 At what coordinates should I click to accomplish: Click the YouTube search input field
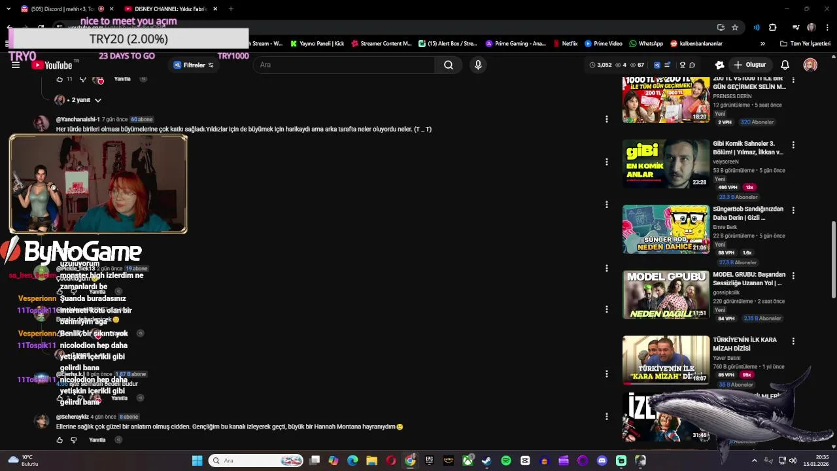point(344,65)
